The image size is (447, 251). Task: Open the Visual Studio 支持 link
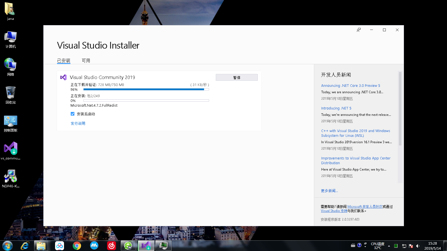click(334, 211)
